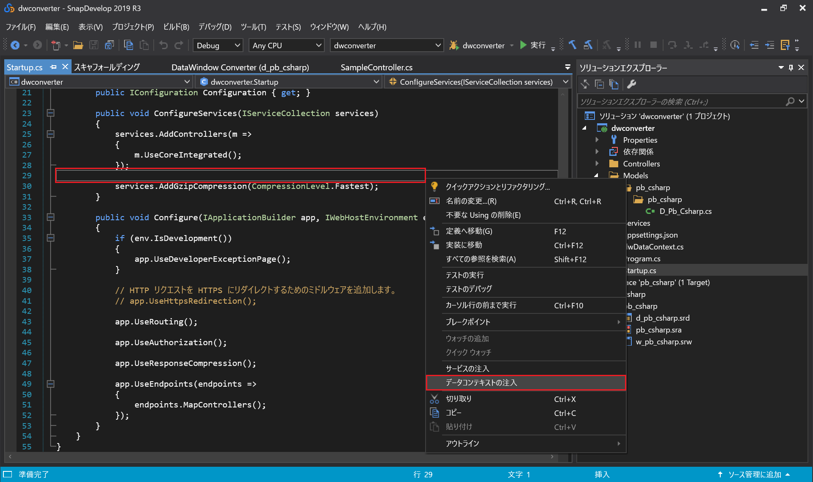813x482 pixels.
Task: Collapse the ConfigureServices method outline
Action: pos(50,113)
